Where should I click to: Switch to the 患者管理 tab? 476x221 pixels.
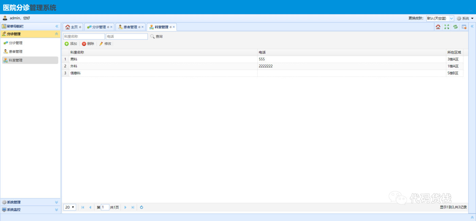coord(130,27)
